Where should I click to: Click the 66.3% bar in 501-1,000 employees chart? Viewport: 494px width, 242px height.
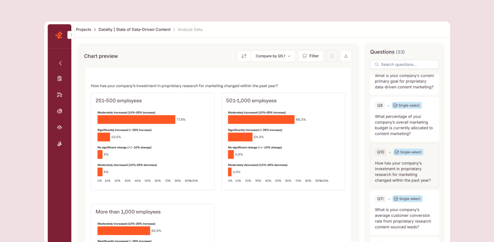(261, 120)
